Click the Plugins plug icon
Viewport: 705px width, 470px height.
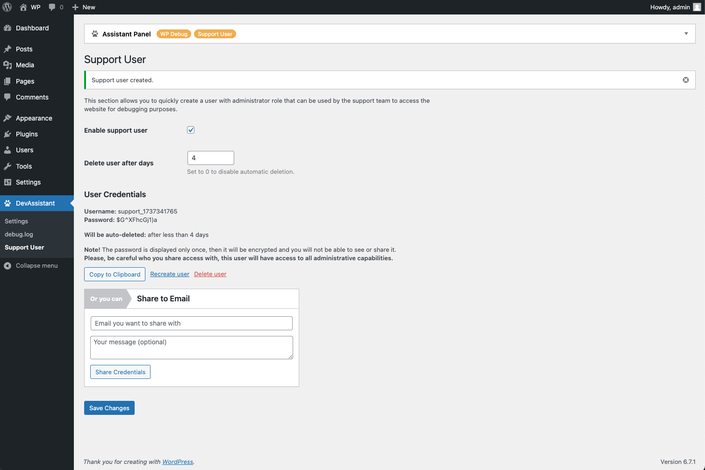(7, 134)
